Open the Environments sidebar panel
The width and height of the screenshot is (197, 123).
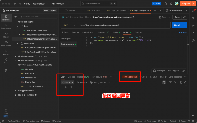point(6,27)
